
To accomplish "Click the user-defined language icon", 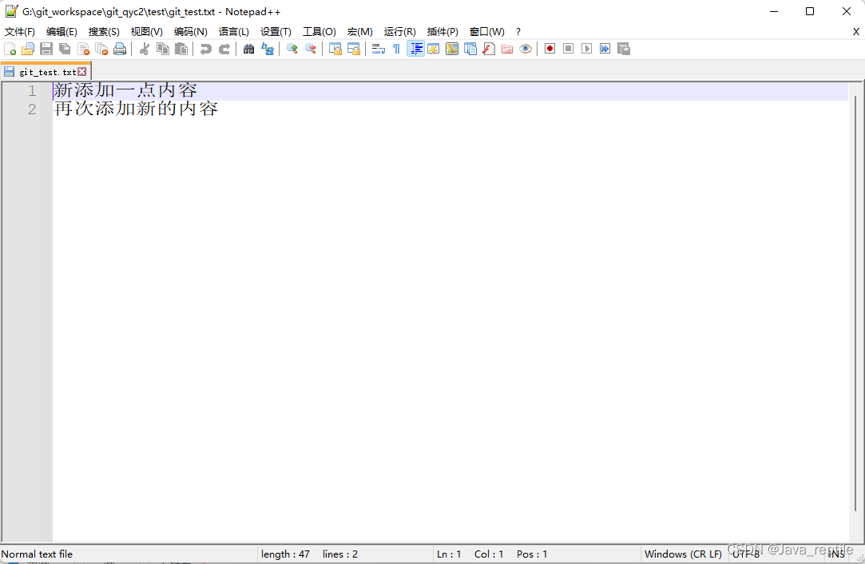I will click(434, 49).
